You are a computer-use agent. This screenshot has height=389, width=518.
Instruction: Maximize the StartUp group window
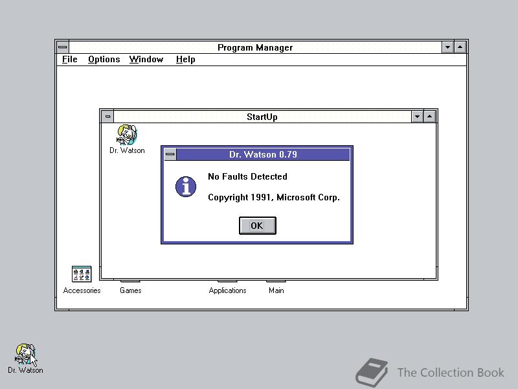[429, 117]
